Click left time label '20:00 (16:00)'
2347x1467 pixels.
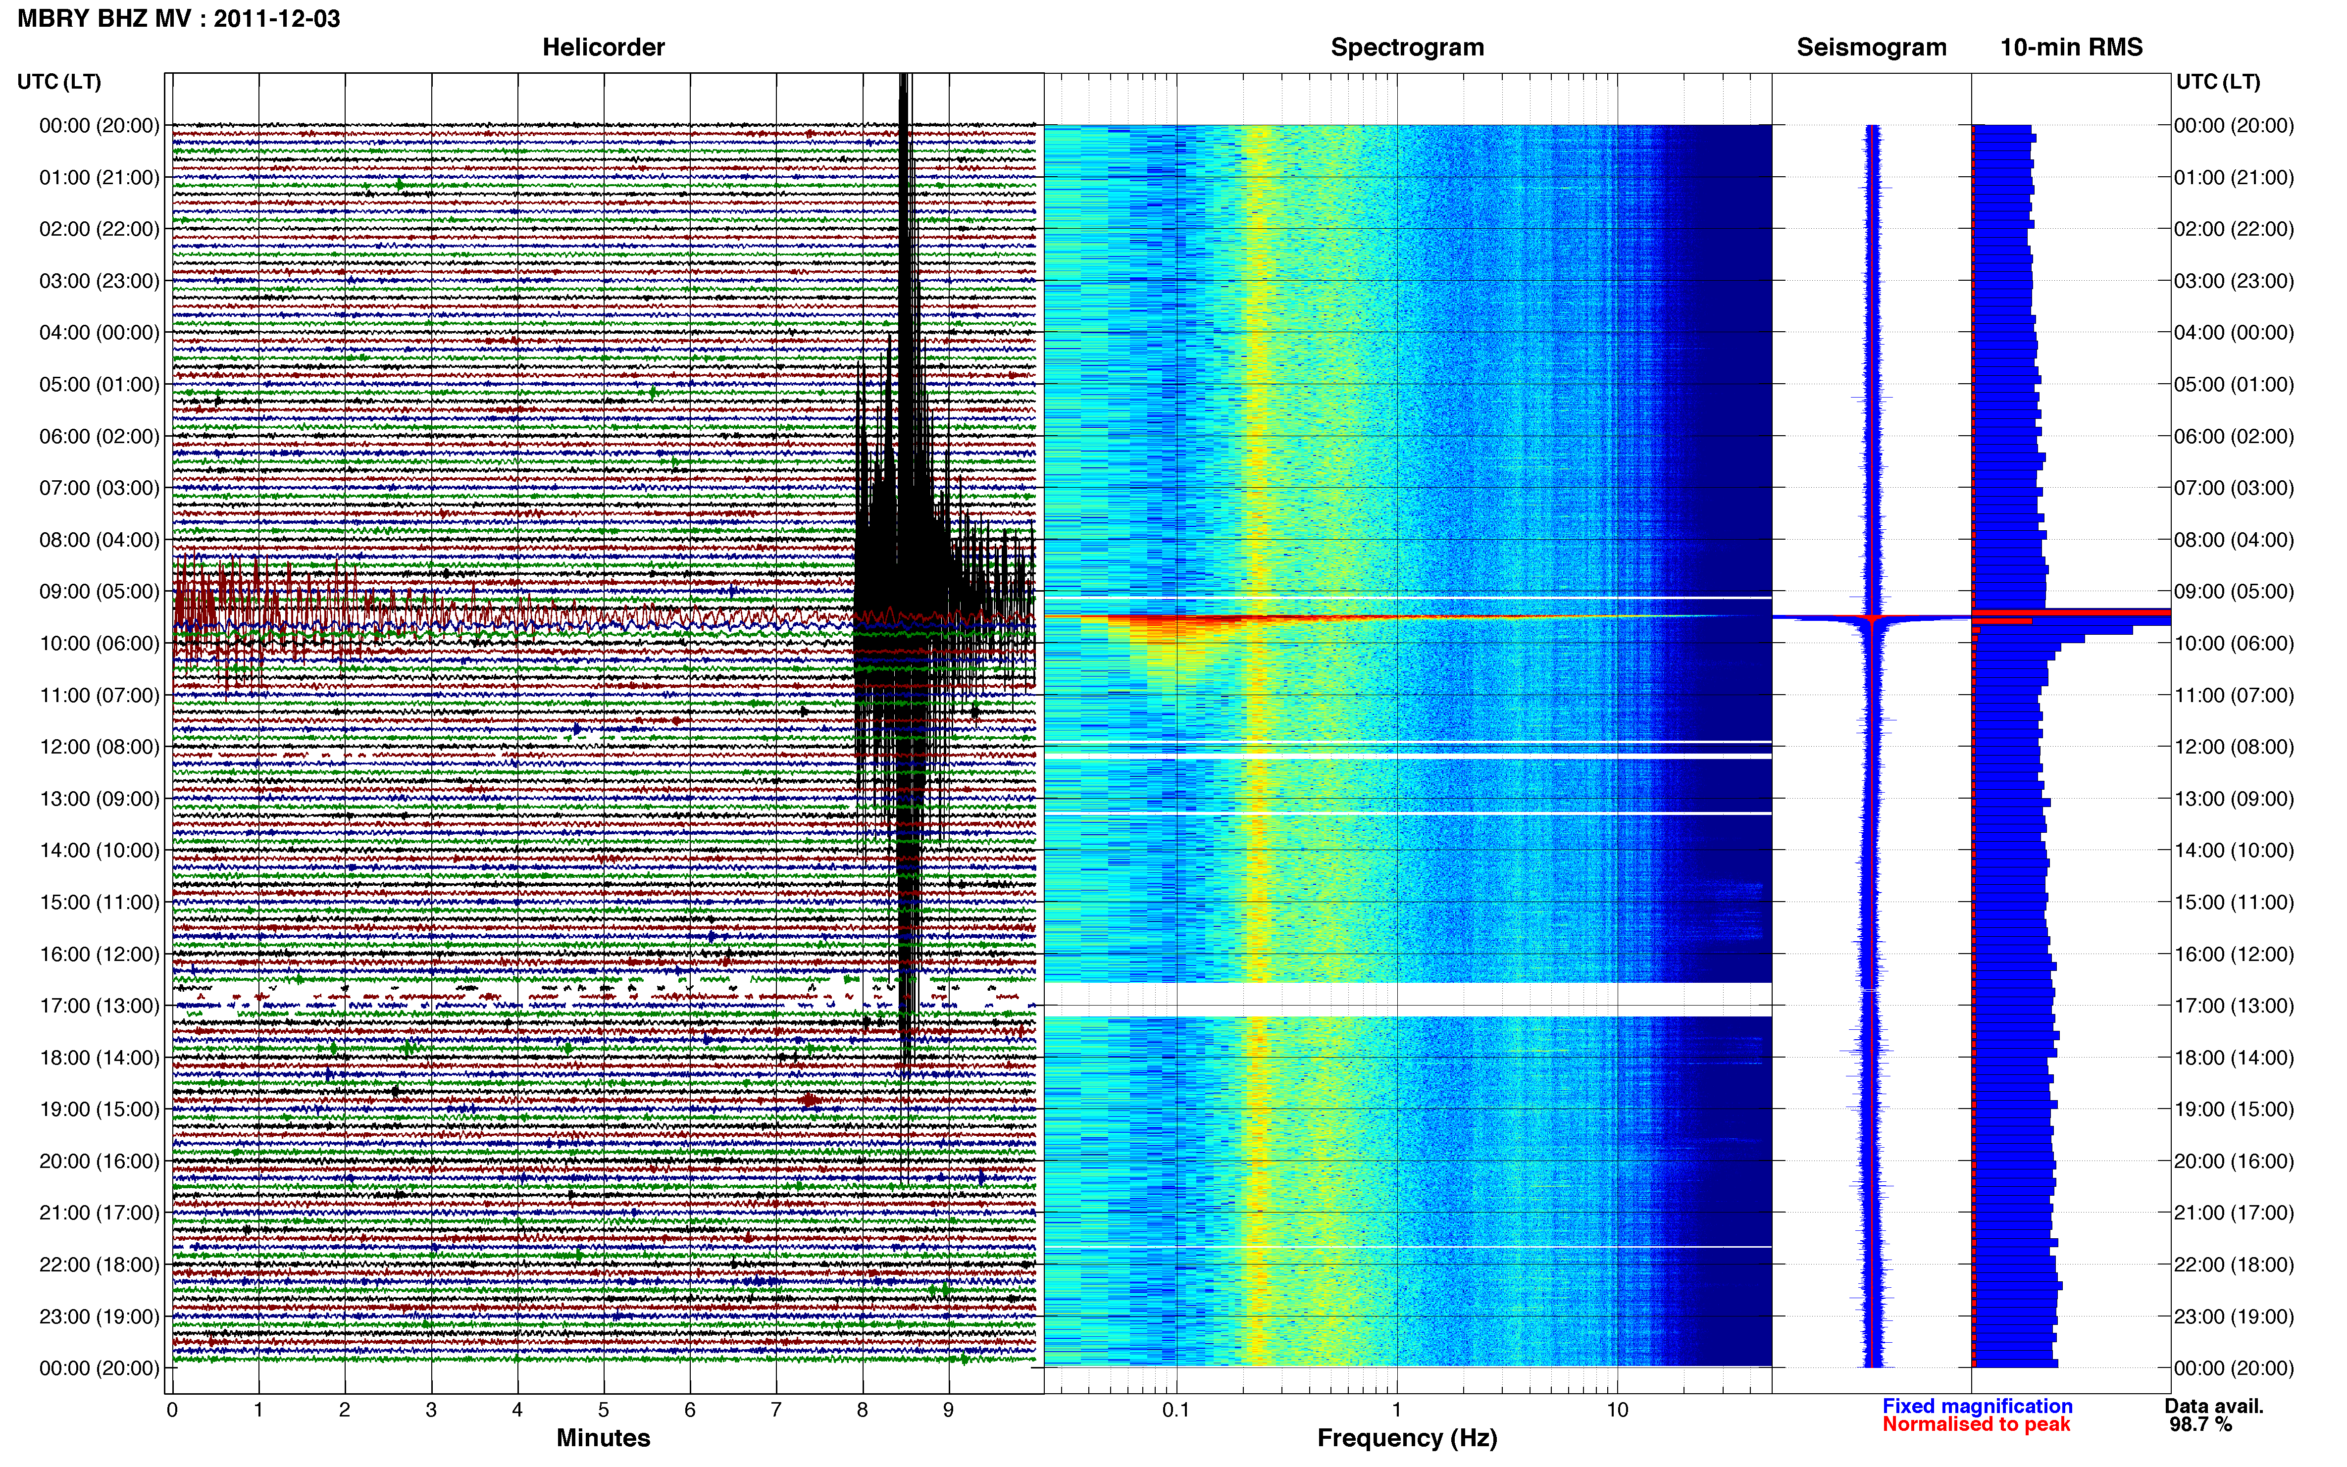[99, 1162]
